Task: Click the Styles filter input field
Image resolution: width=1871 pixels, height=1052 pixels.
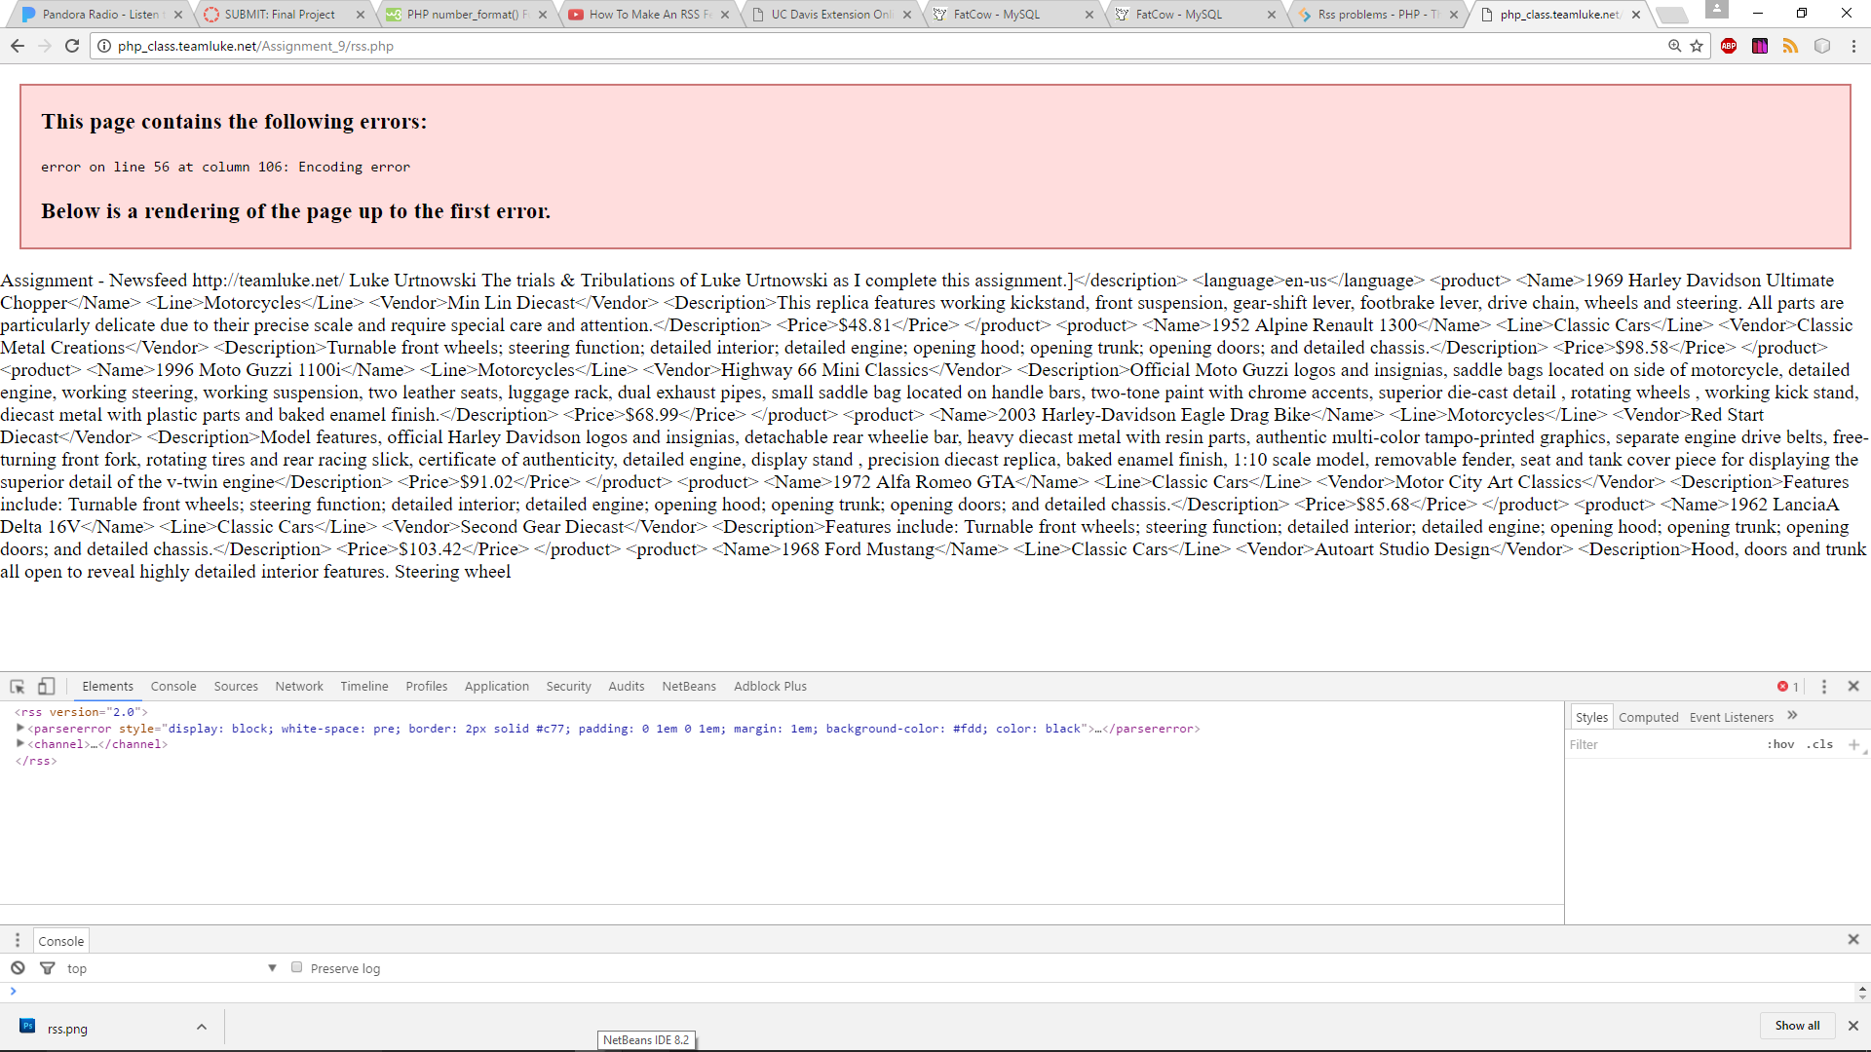Action: pos(1657,744)
